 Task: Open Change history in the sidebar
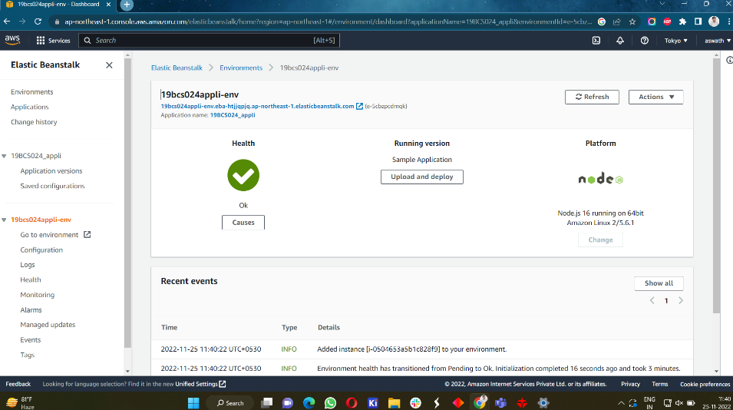click(x=34, y=122)
